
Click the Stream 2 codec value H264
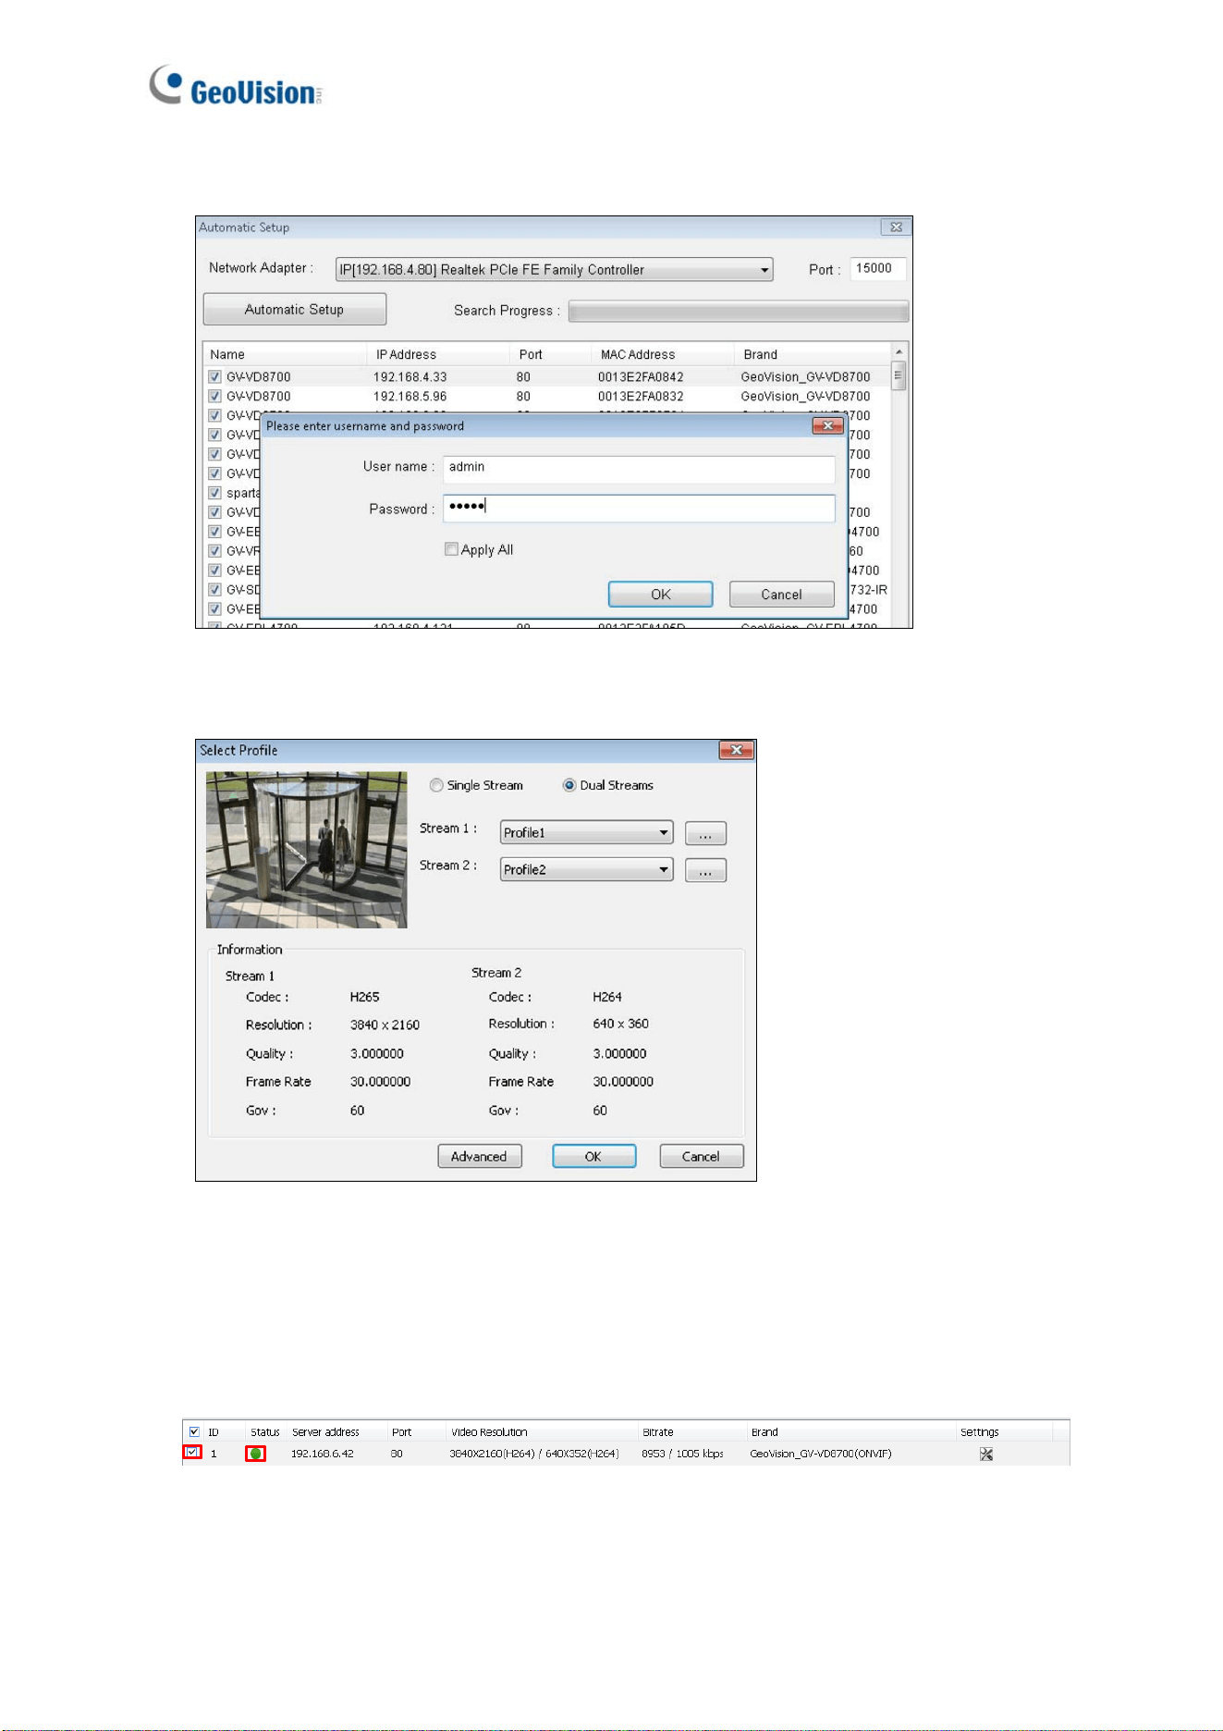(x=607, y=997)
